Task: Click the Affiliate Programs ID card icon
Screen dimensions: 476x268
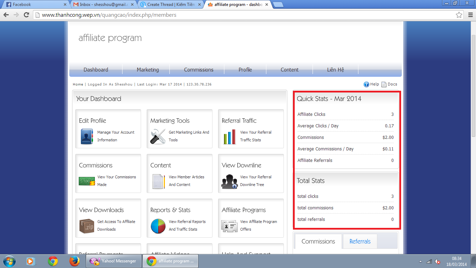Action: [230, 226]
